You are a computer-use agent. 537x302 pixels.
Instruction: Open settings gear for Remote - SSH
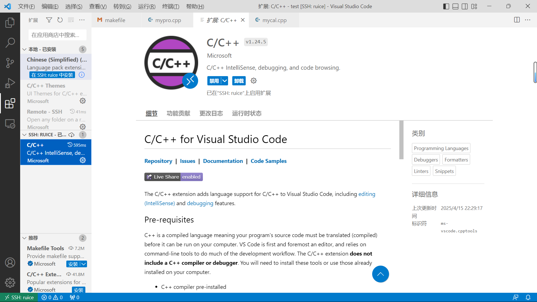83,127
